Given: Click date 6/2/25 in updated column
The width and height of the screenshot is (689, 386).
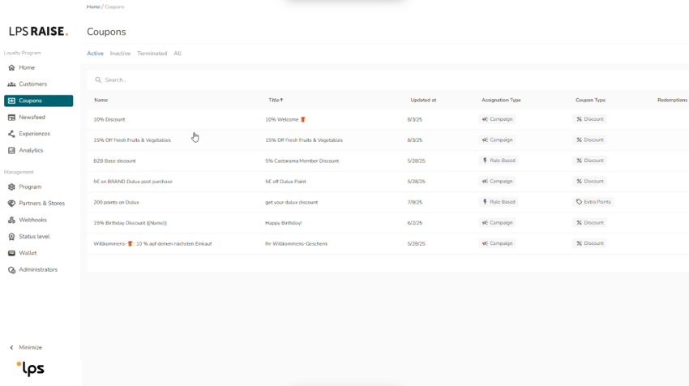Looking at the screenshot, I should click(415, 223).
